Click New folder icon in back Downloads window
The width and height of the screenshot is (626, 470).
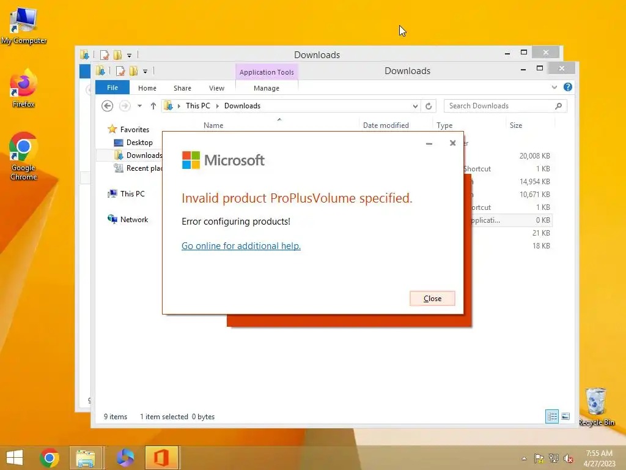coord(117,54)
